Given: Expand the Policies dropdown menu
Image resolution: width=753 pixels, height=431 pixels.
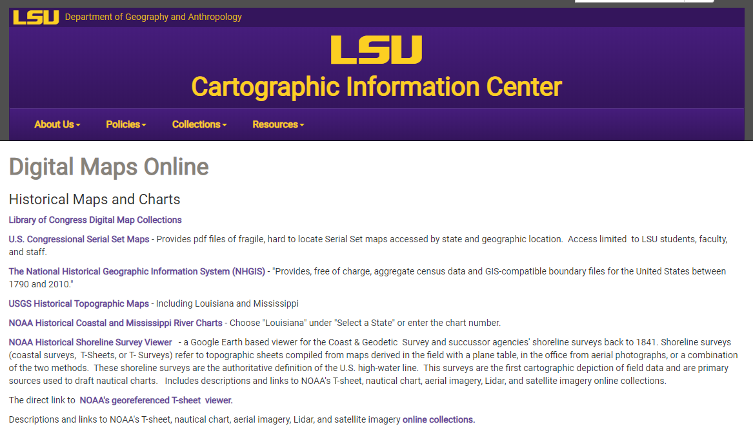Looking at the screenshot, I should pos(126,124).
